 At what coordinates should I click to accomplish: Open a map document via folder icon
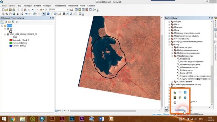(7, 10)
